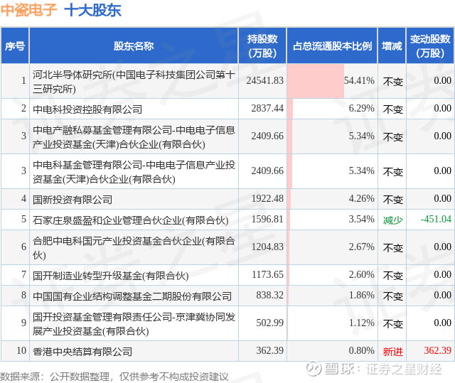Click shareholder 中国国有企业结构调整基金二期股份有限公司
Screen dimensions: 455x383
click(x=132, y=296)
